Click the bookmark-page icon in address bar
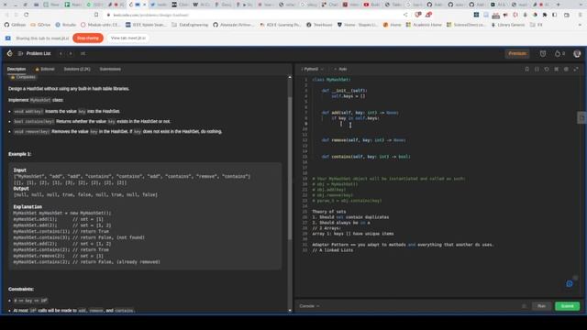The height and width of the screenshot is (330, 587). tap(96, 15)
